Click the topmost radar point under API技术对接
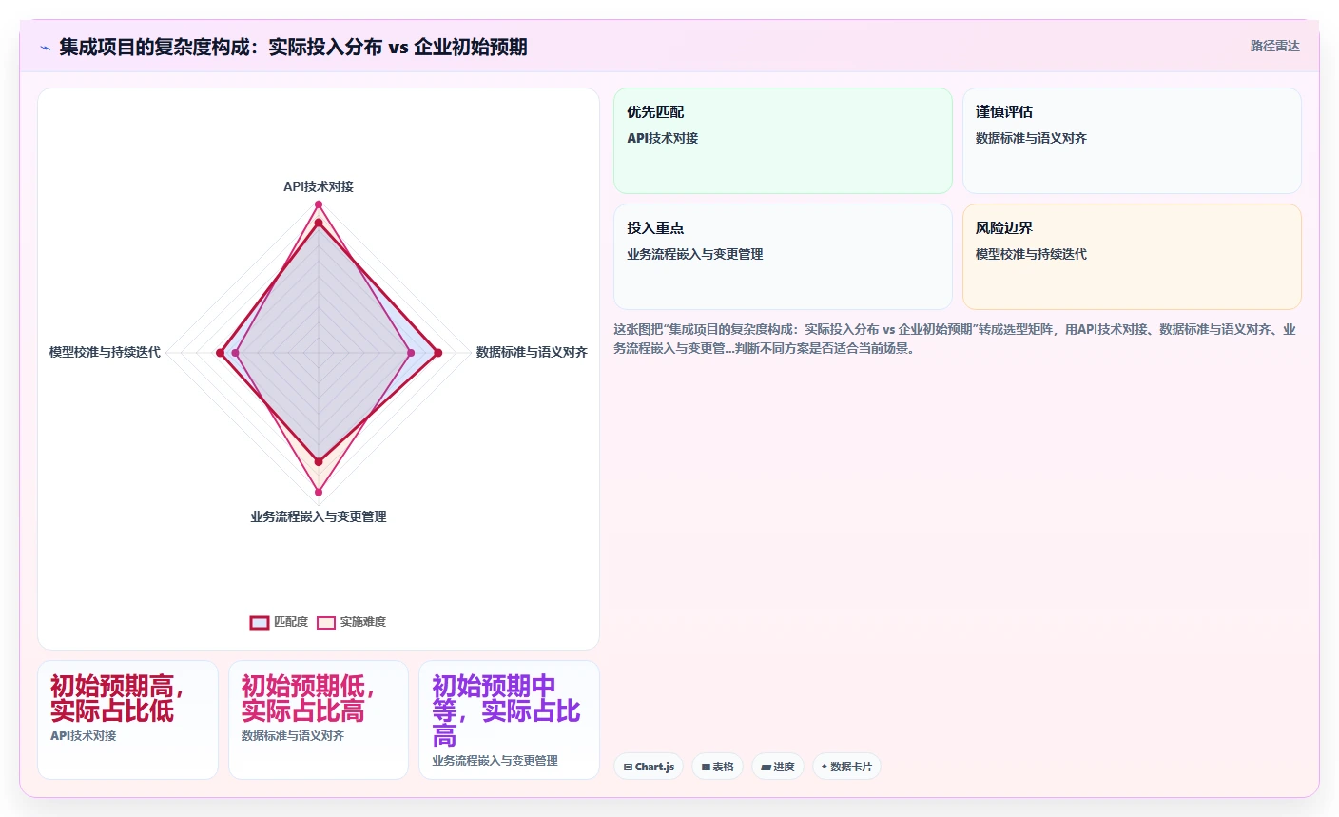This screenshot has width=1339, height=817. coord(319,204)
